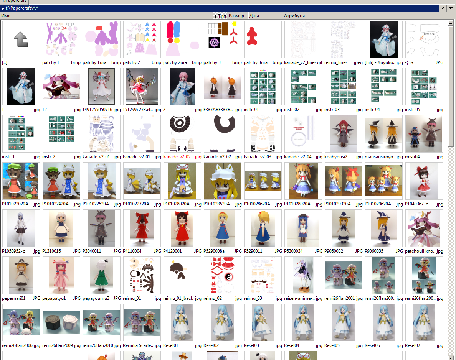The image size is (456, 360).
Task: Select the 151299c233a4 jpg thumbnail
Action: click(142, 87)
